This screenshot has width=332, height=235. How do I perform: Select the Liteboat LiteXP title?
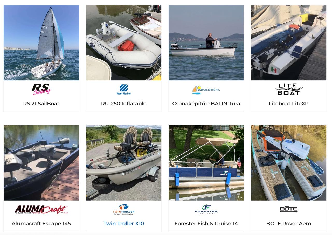click(x=289, y=104)
